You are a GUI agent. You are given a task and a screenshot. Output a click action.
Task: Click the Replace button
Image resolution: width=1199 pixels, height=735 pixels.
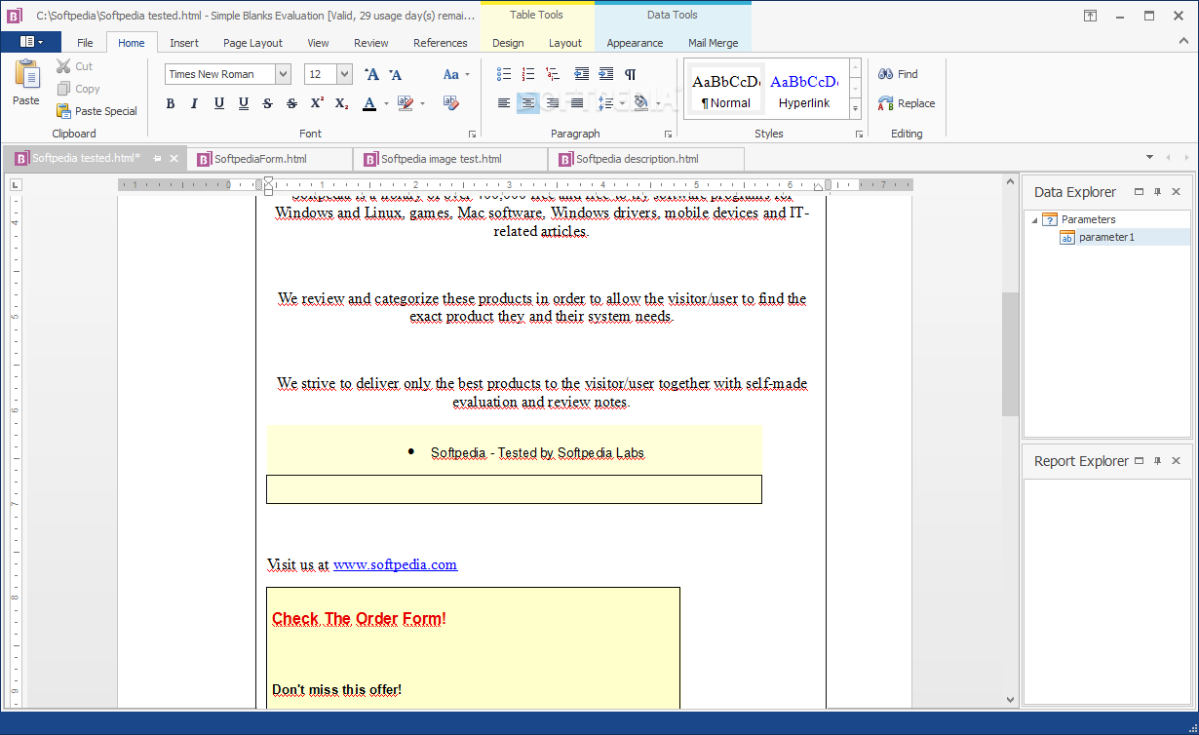coord(907,103)
